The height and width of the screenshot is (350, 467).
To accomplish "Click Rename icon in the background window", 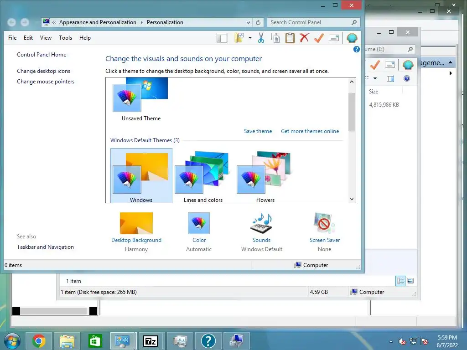I will (x=390, y=65).
